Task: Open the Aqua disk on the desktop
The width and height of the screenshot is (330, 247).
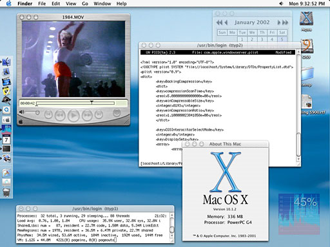Action: point(306,19)
